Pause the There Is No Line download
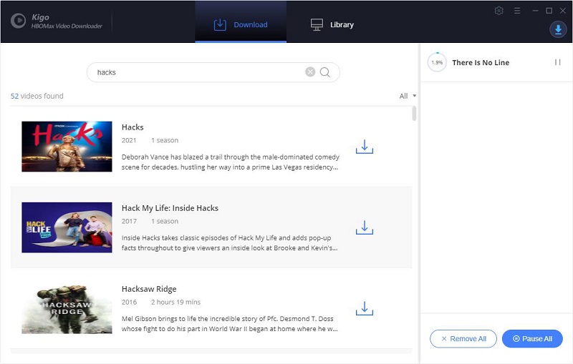 558,62
